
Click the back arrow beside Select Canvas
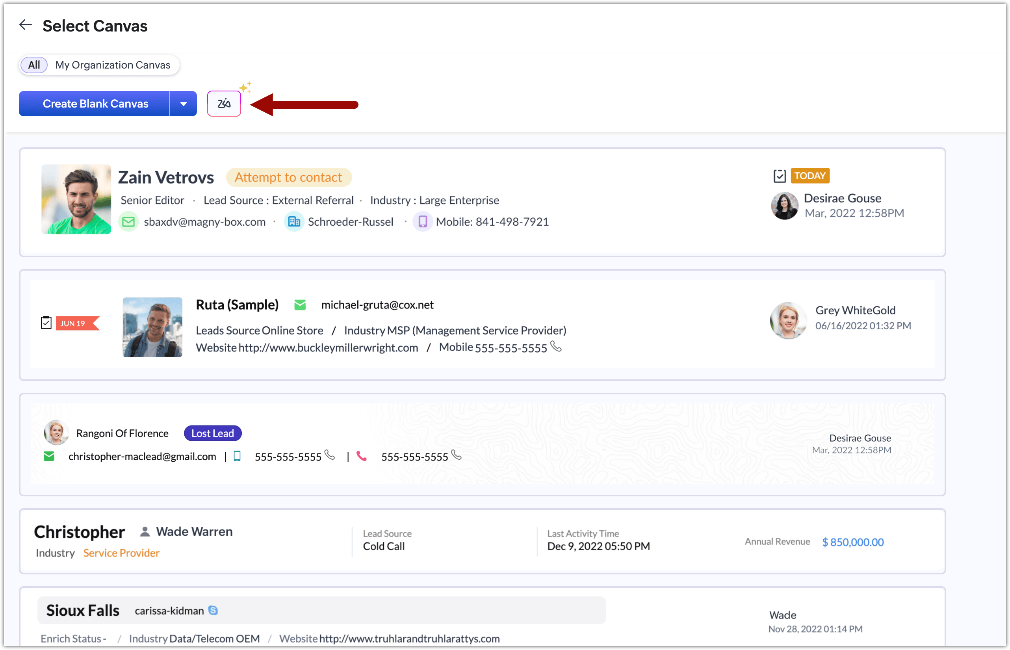coord(26,25)
